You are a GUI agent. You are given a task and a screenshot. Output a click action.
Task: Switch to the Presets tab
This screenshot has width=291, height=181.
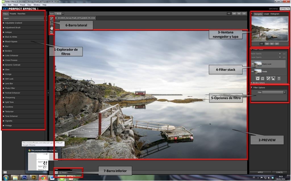(x=13, y=14)
